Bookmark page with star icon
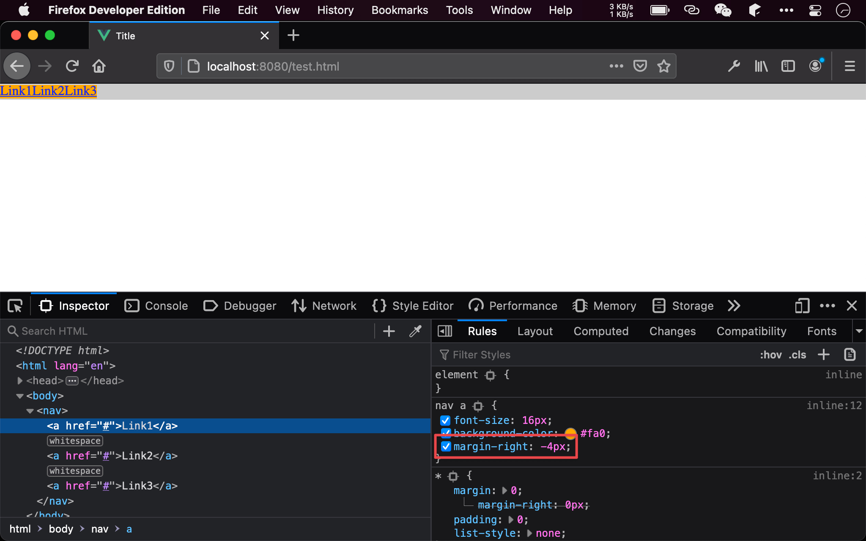 coord(663,66)
